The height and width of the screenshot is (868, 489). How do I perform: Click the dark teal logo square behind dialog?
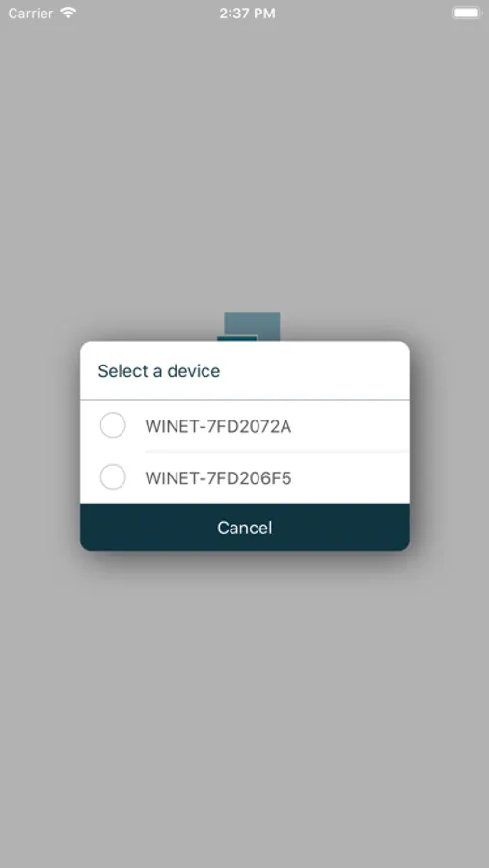pyautogui.click(x=237, y=339)
